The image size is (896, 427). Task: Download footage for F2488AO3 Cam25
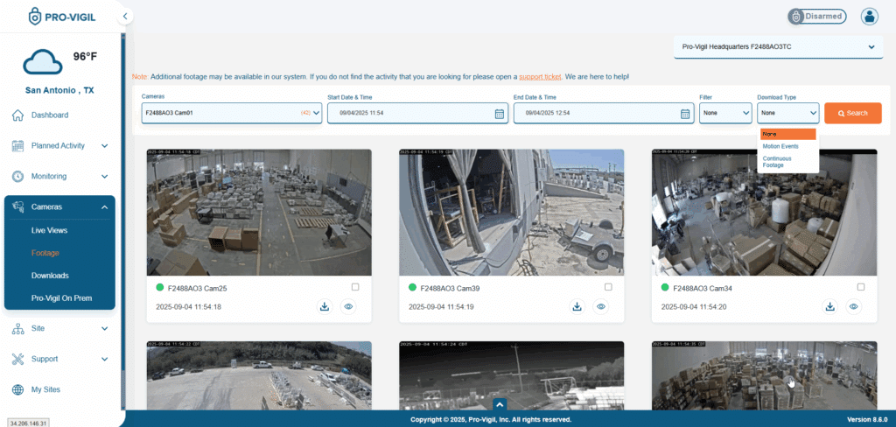click(324, 306)
